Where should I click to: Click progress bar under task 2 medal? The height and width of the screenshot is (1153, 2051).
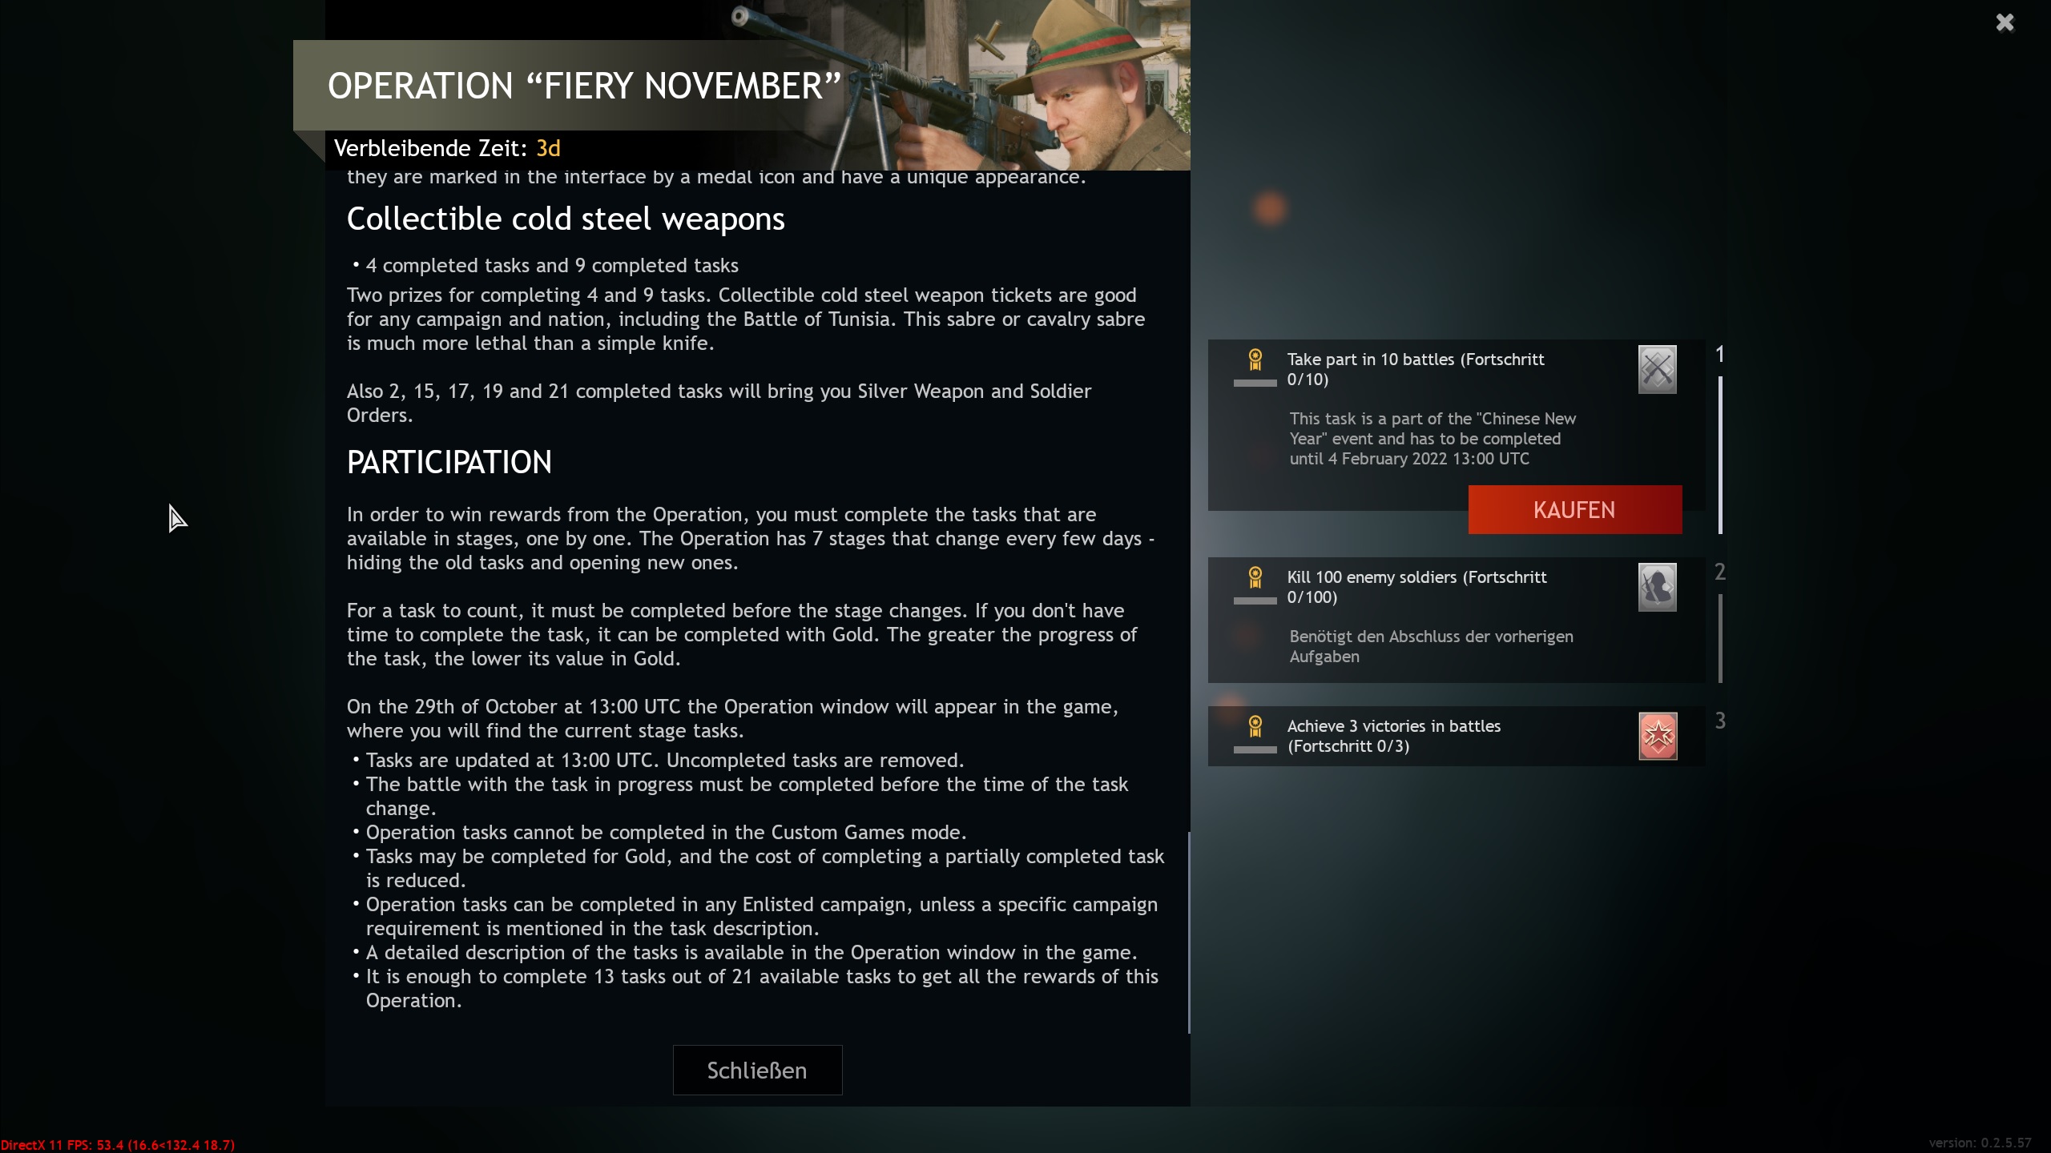click(1255, 601)
